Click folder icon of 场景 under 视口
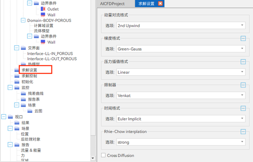 point(17,128)
